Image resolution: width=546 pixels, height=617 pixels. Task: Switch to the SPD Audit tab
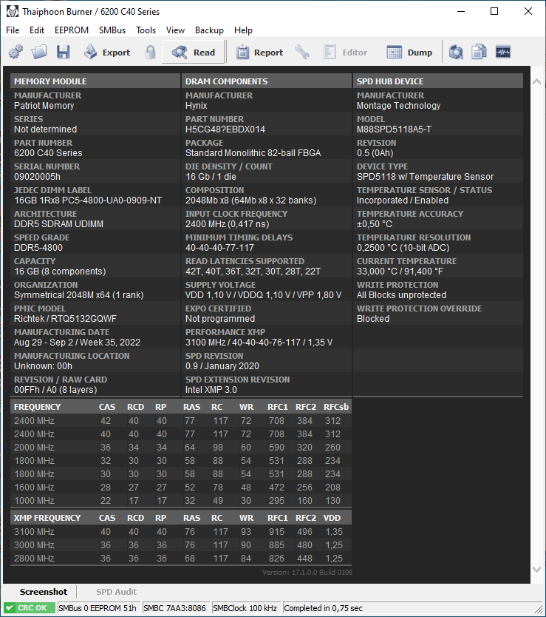pos(116,592)
